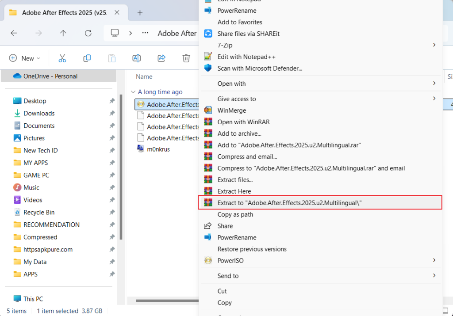This screenshot has height=316, width=453.
Task: Open This PC in the navigation pane
Action: (35, 299)
